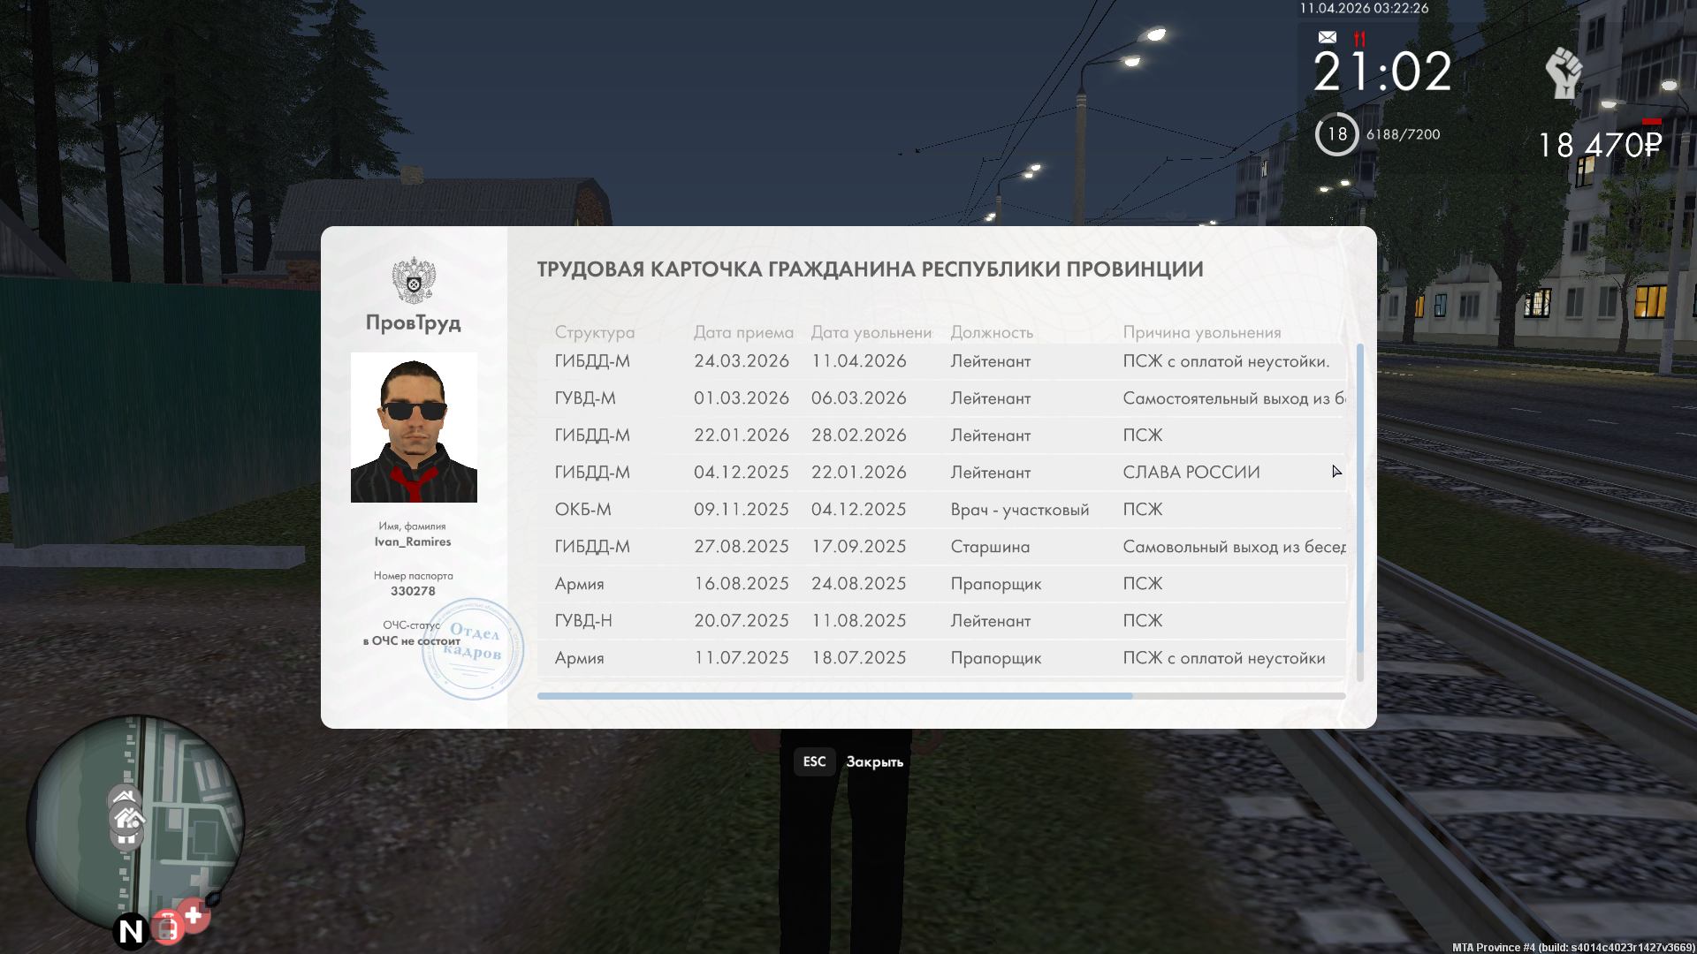The height and width of the screenshot is (954, 1697).
Task: Select the ОКБ-М Врач - участковый row
Action: pos(940,510)
